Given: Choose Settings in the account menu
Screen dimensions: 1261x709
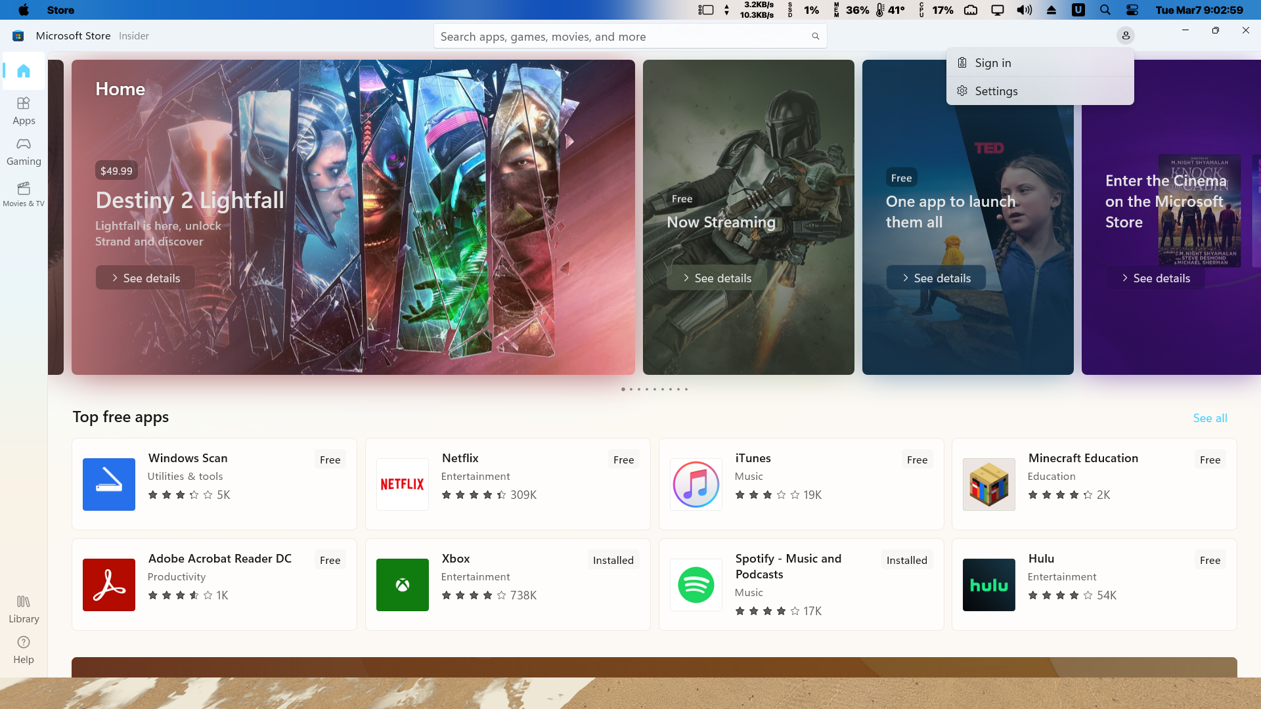Looking at the screenshot, I should (x=996, y=91).
